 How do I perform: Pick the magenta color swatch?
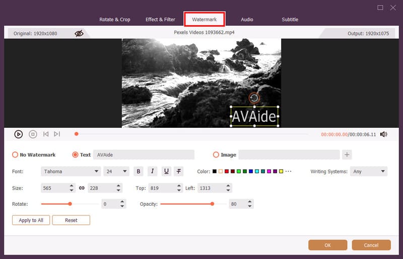(269, 171)
